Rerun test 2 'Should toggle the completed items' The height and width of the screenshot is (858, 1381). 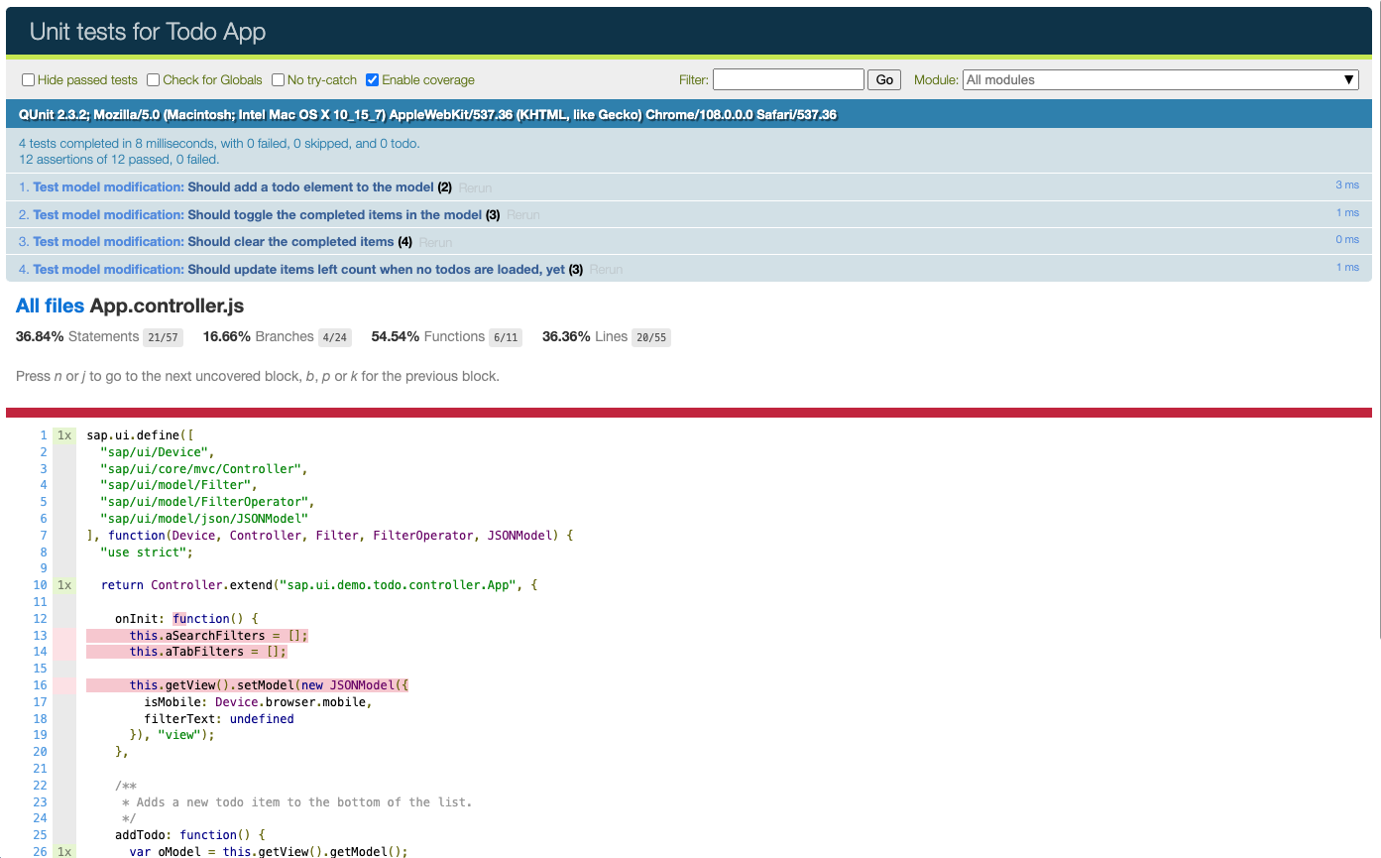pyautogui.click(x=522, y=215)
